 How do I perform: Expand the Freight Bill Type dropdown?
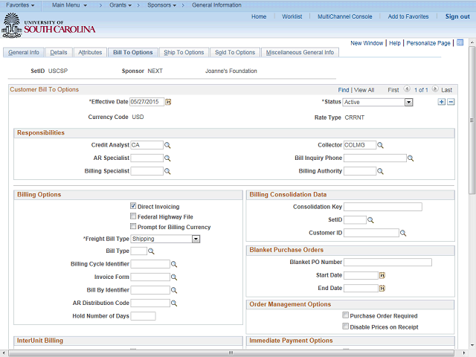point(196,239)
